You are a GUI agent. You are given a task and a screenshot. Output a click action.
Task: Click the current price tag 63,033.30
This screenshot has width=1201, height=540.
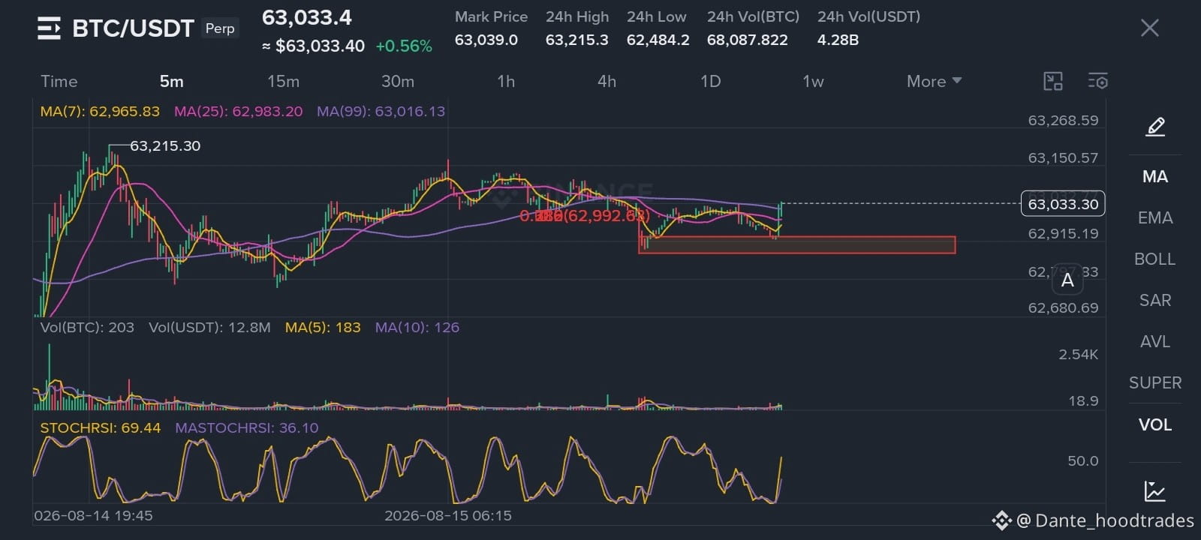[x=1063, y=204]
